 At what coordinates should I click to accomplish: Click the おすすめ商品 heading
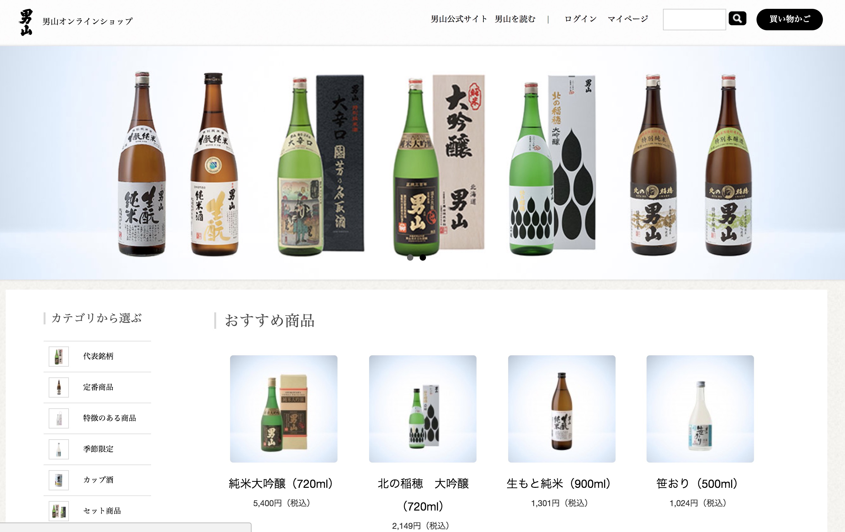(x=270, y=321)
